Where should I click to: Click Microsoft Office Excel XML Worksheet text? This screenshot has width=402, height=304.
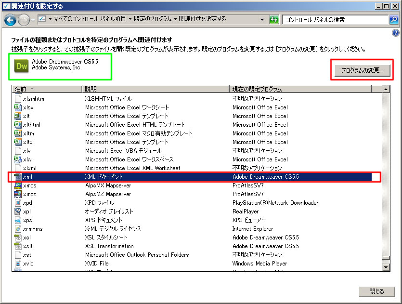pos(132,168)
